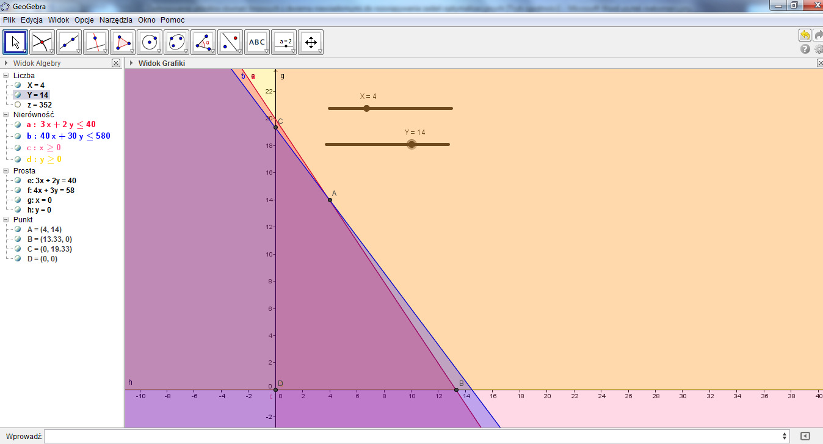Click the input help icon beside Wprowadź
The height and width of the screenshot is (444, 823).
pyautogui.click(x=805, y=436)
